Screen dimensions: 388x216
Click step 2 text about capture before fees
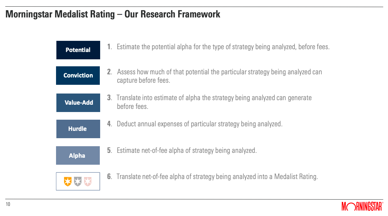pyautogui.click(x=220, y=76)
